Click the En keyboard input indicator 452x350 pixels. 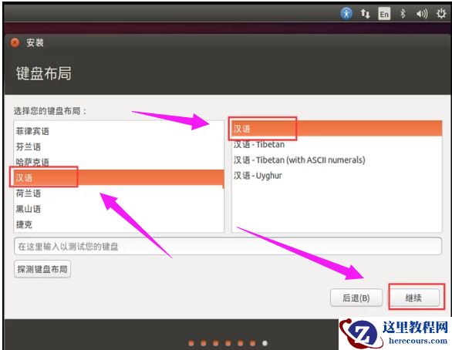coord(384,14)
